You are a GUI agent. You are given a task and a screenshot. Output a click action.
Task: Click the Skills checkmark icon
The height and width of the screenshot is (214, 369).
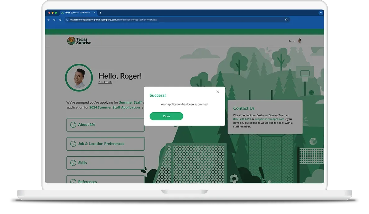pyautogui.click(x=73, y=163)
